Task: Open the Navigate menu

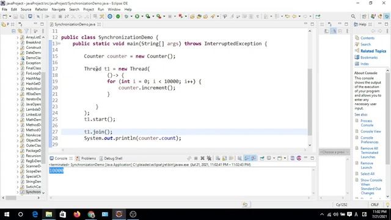Action: pos(59,10)
